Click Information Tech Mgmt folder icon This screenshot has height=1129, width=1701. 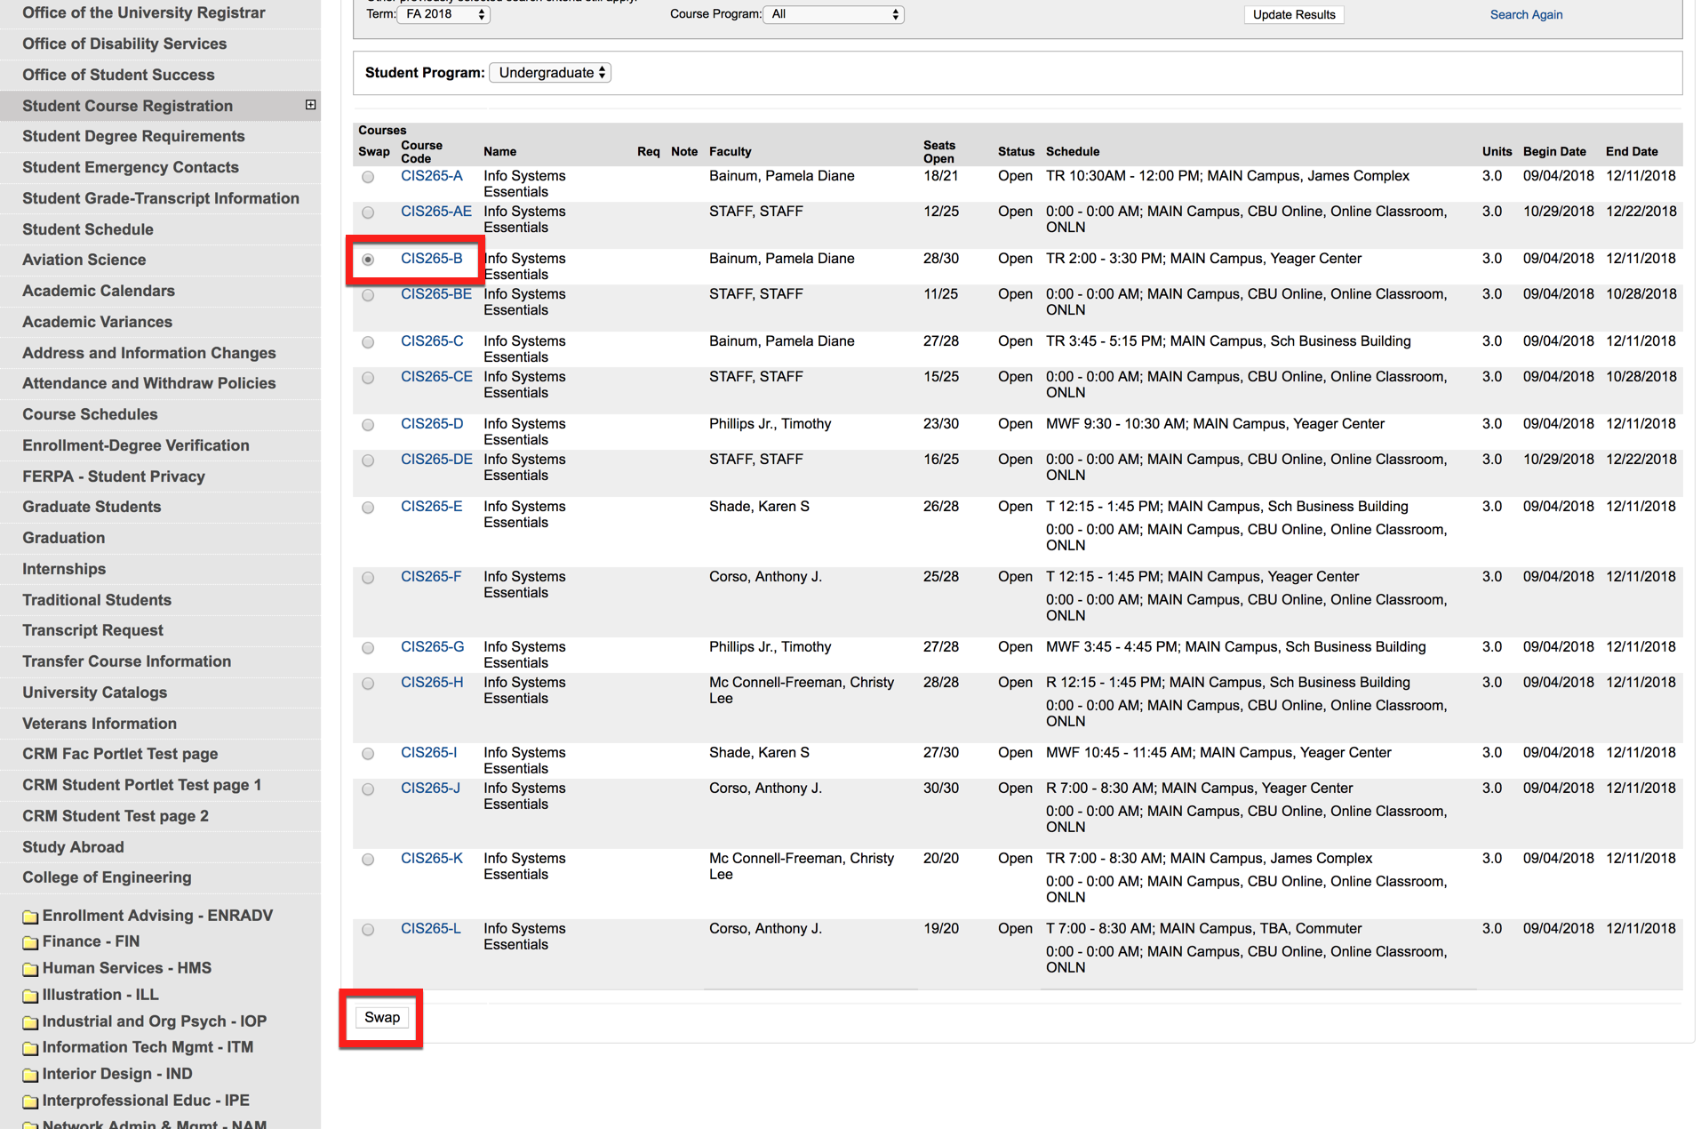point(30,1048)
